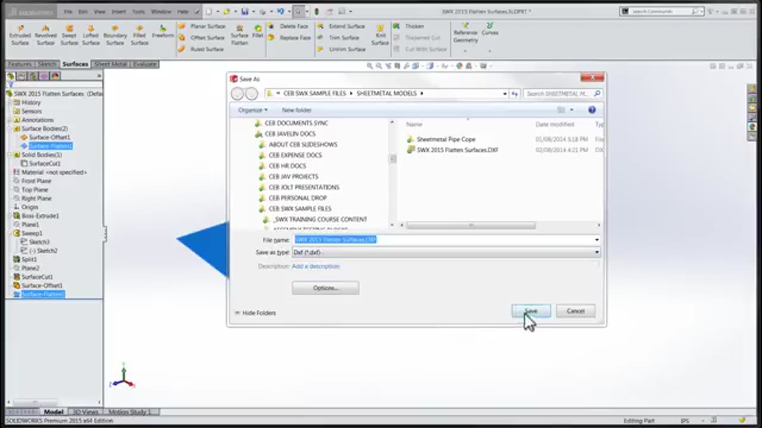Click the Save document icon in top toolbar

[245, 11]
